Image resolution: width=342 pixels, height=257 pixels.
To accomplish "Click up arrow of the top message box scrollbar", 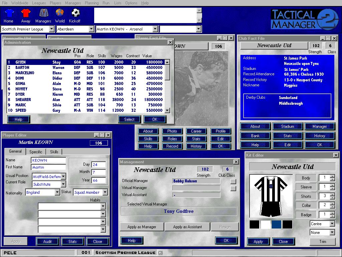I will [199, 10].
